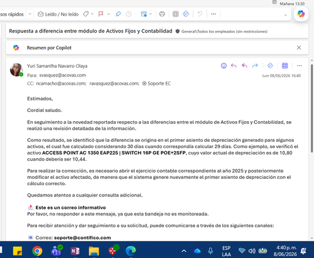The width and height of the screenshot is (314, 258).
Task: Open the apps grid icon in message header
Action: pos(284,66)
